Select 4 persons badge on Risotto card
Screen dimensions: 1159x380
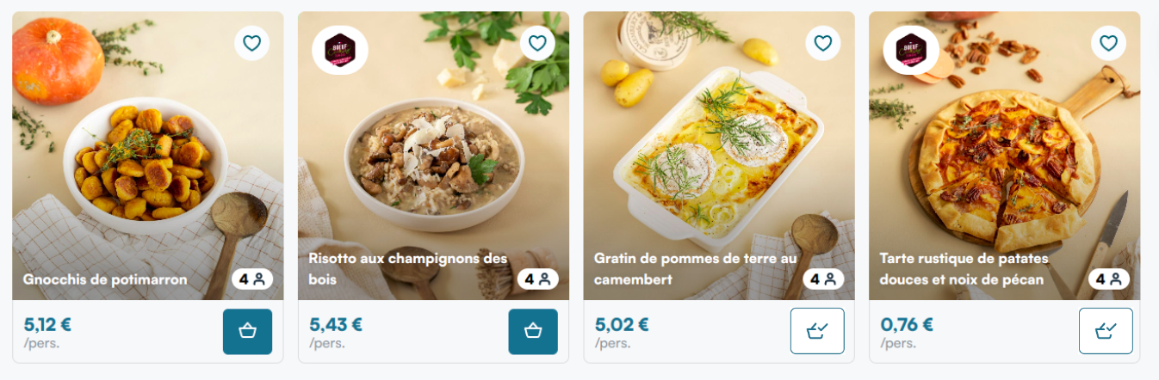click(538, 279)
